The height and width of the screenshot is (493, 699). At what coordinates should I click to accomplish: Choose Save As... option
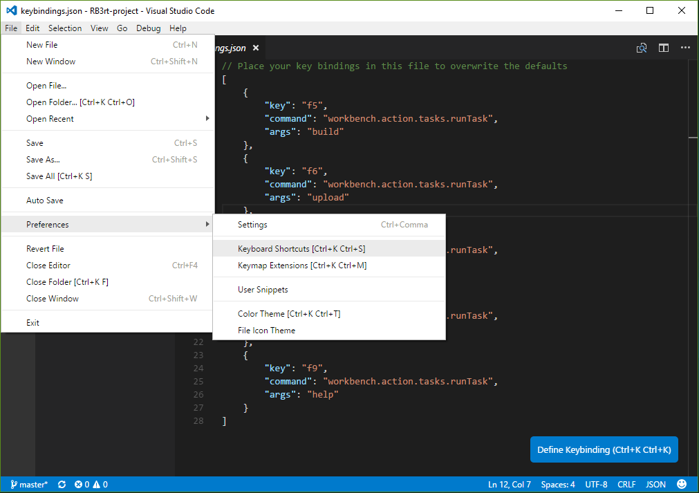[x=107, y=159]
